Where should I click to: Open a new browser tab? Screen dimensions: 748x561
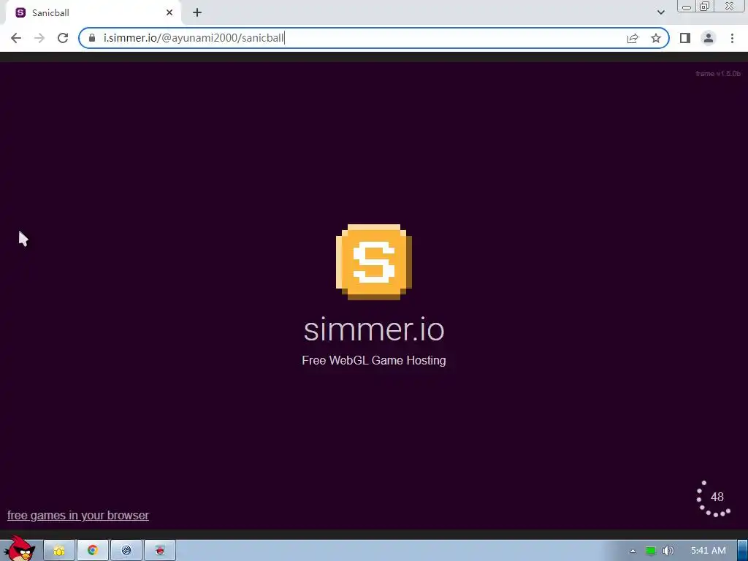point(197,13)
